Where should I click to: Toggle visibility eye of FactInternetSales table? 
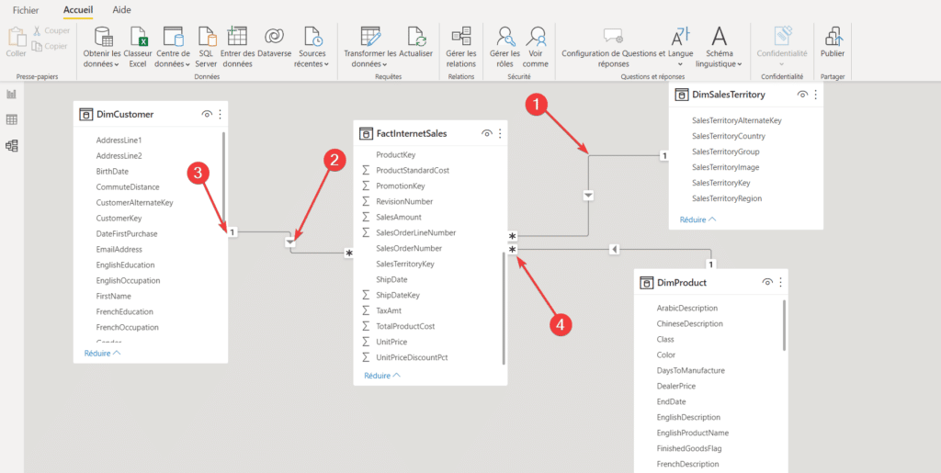pyautogui.click(x=487, y=133)
